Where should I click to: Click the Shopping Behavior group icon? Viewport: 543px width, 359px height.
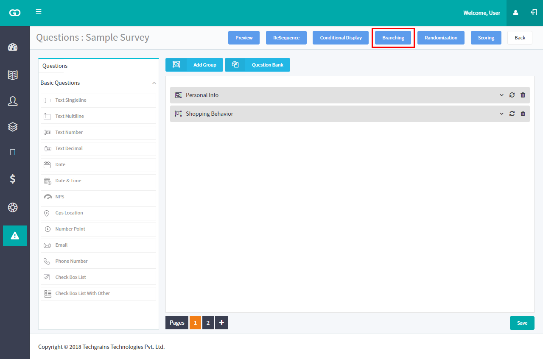point(178,114)
